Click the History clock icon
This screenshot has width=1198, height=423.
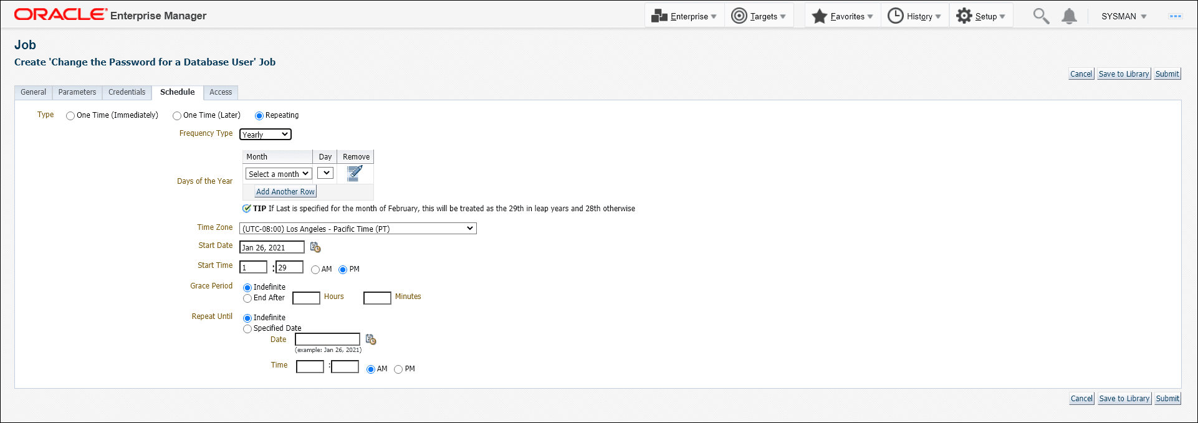tap(896, 16)
